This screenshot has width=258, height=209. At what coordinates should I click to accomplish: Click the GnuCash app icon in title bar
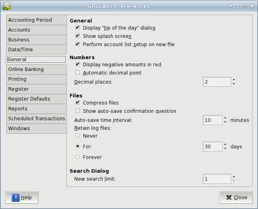[7, 6]
